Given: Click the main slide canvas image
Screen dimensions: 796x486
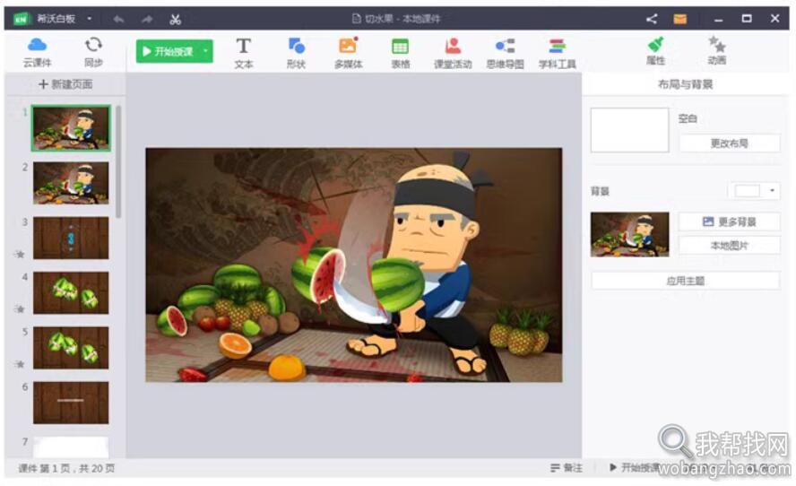Looking at the screenshot, I should 354,265.
